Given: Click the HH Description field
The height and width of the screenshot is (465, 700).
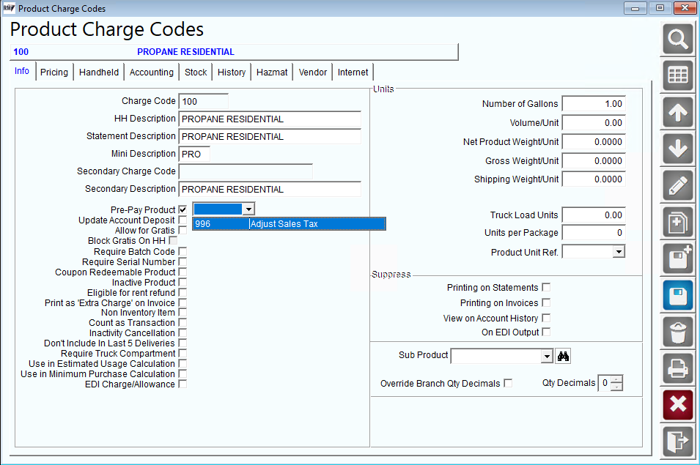Looking at the screenshot, I should point(270,119).
